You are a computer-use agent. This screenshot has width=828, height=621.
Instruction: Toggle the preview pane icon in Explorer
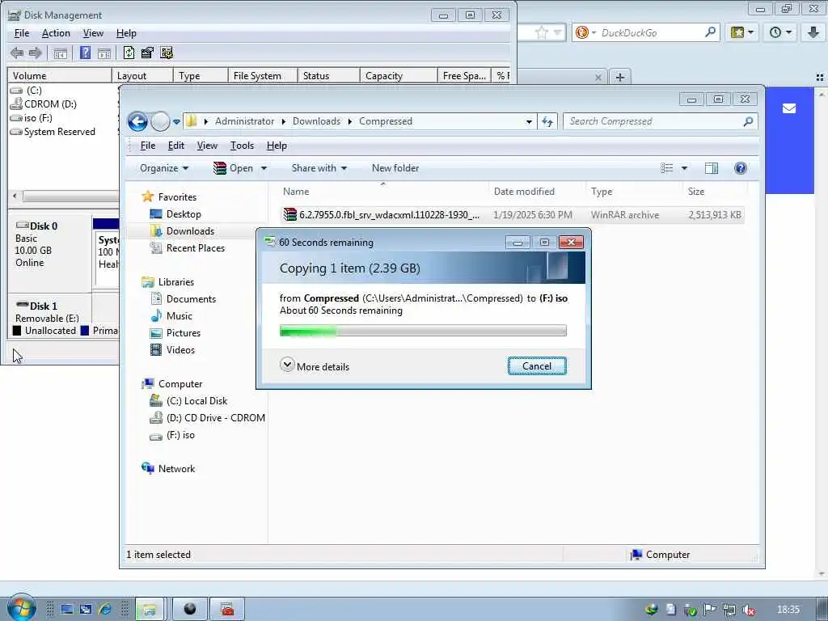[x=712, y=168]
